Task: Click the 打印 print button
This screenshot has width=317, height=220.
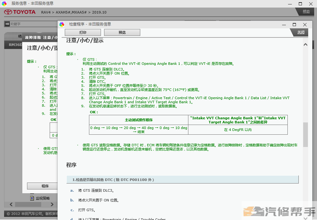Action: 83,32
